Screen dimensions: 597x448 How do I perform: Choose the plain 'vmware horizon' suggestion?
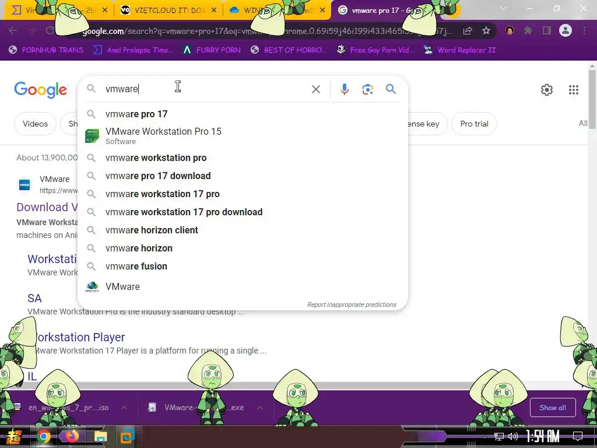(x=243, y=248)
